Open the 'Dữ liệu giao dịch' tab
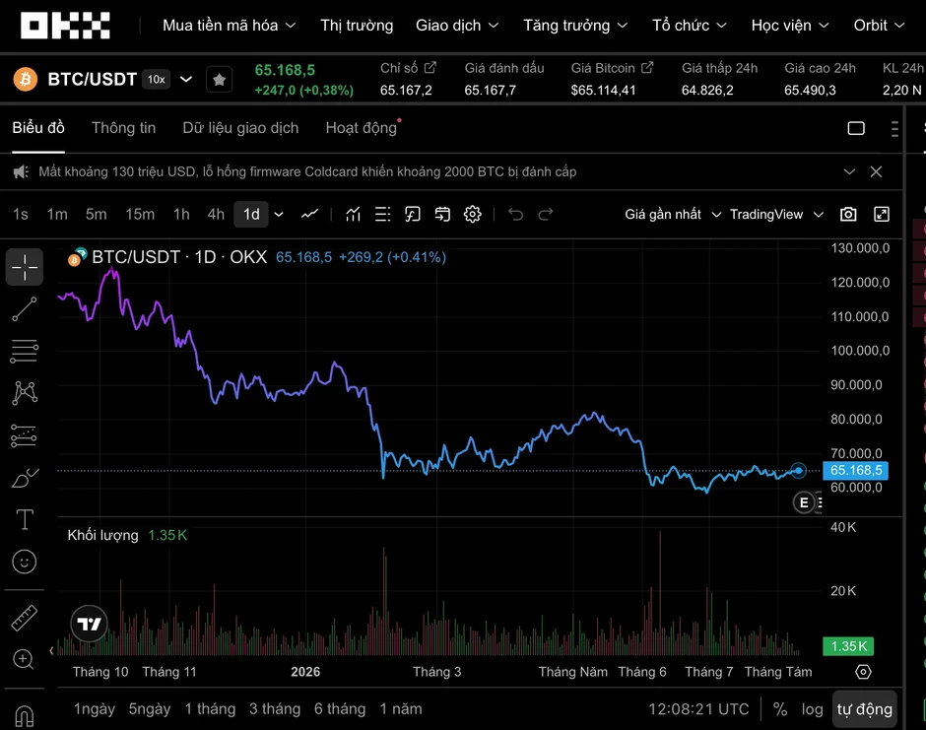Screen dimensions: 926x730 pos(240,128)
